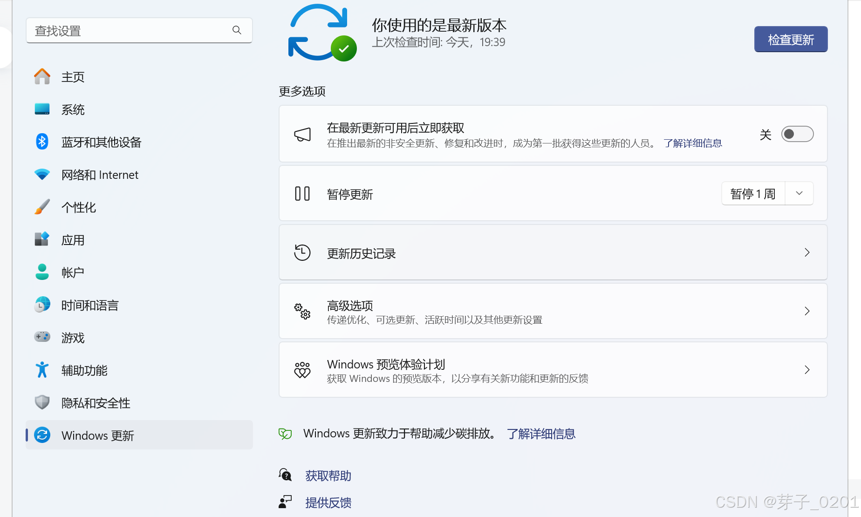This screenshot has width=861, height=517.
Task: Click the 检查更新 button
Action: click(x=791, y=39)
